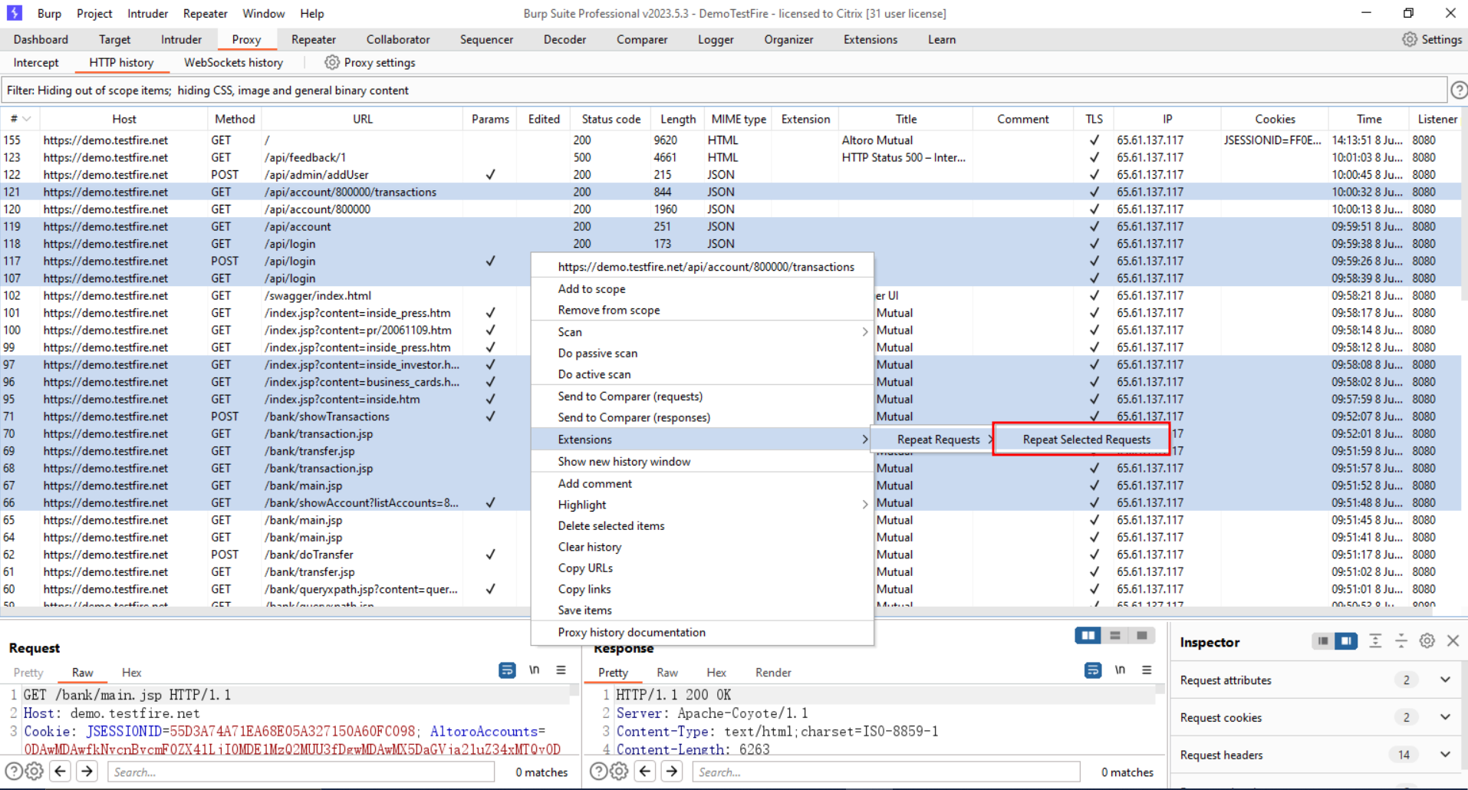Select Repeat Selected Requests from the submenu
The width and height of the screenshot is (1468, 790).
tap(1086, 439)
